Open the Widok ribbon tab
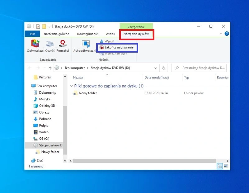 coord(110,34)
